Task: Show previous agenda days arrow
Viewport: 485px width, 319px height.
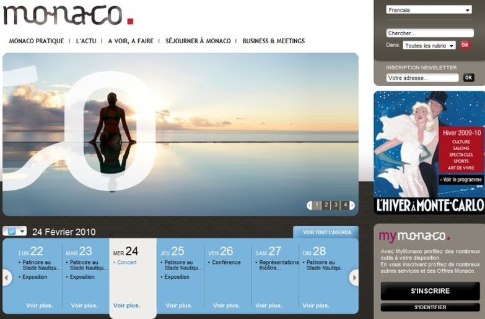Action: point(7,278)
